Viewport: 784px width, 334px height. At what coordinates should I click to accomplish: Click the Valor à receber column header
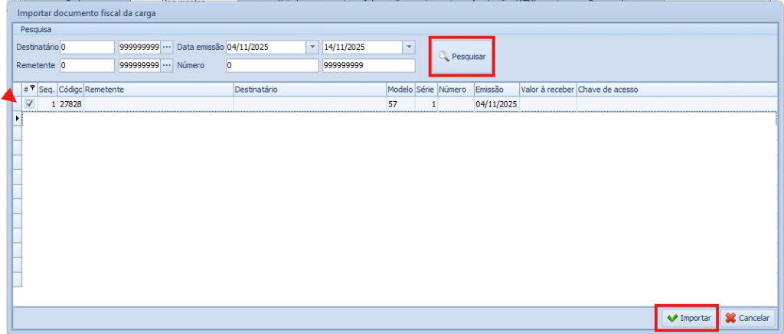click(547, 90)
